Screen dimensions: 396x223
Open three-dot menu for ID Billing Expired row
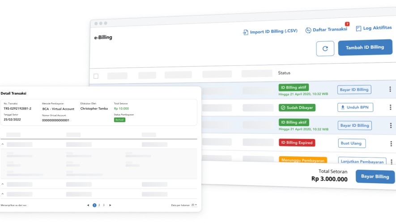[391, 143]
